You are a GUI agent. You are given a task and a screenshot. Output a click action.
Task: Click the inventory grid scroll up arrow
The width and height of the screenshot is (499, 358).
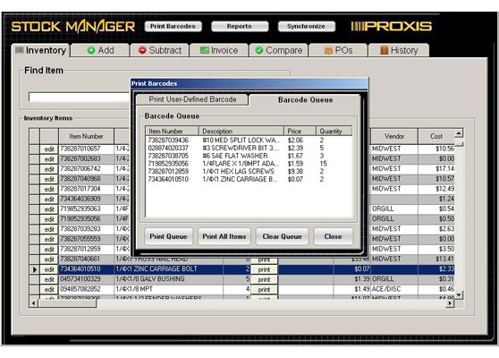pos(459,133)
